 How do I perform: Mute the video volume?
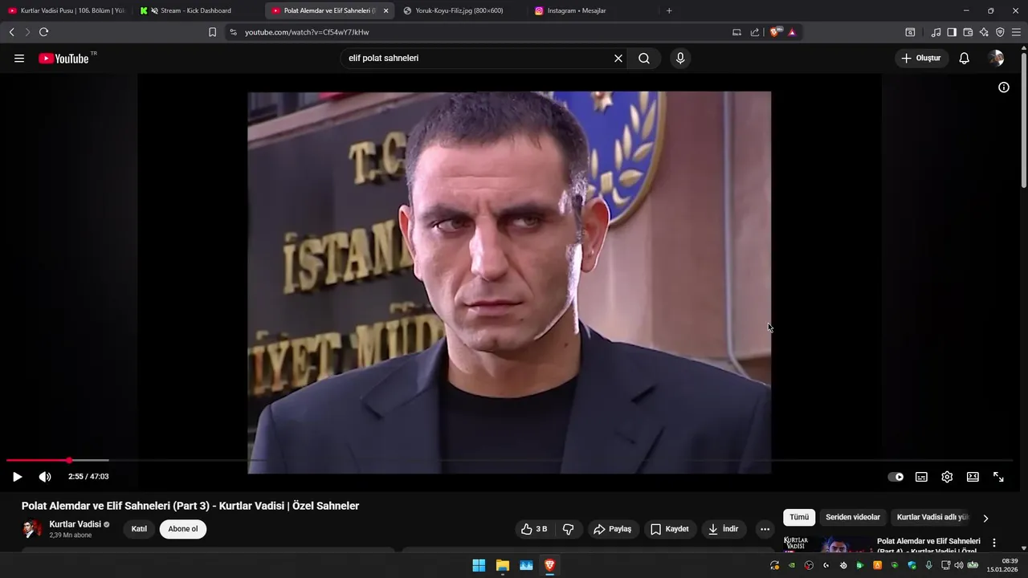coord(45,477)
